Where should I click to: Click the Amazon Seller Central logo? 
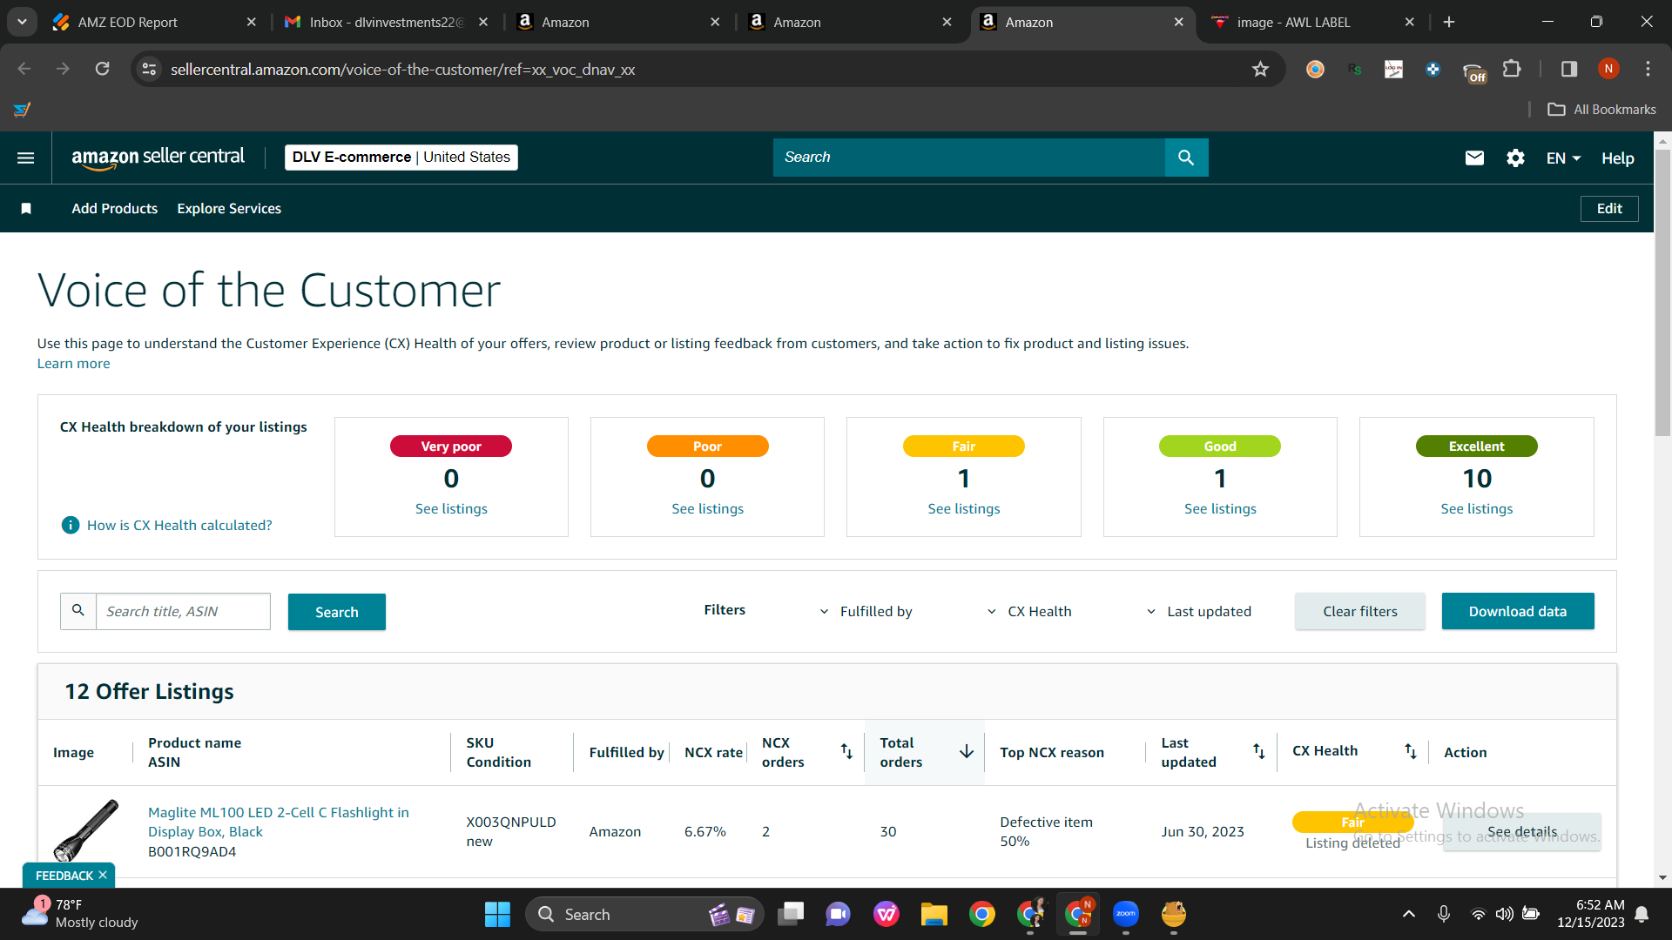[x=158, y=158]
